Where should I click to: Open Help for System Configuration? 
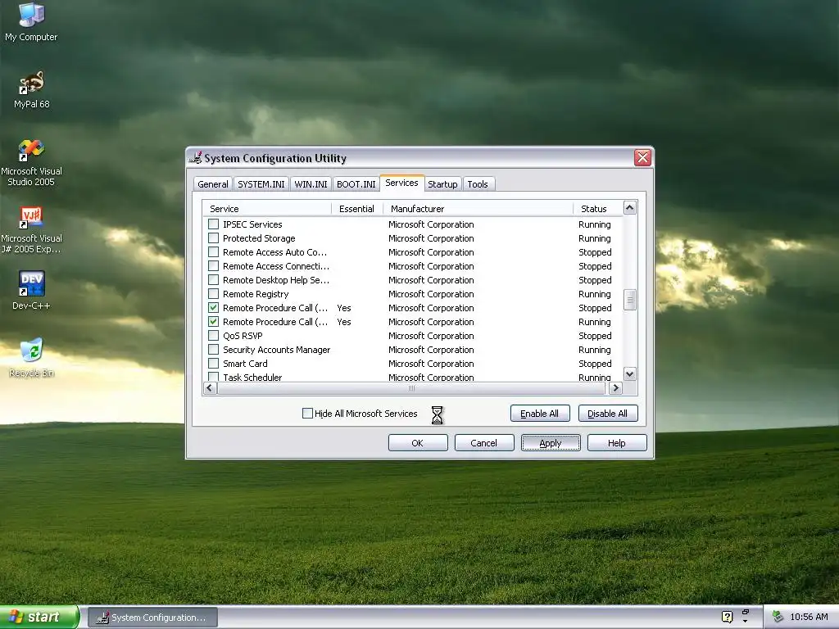[x=616, y=443]
